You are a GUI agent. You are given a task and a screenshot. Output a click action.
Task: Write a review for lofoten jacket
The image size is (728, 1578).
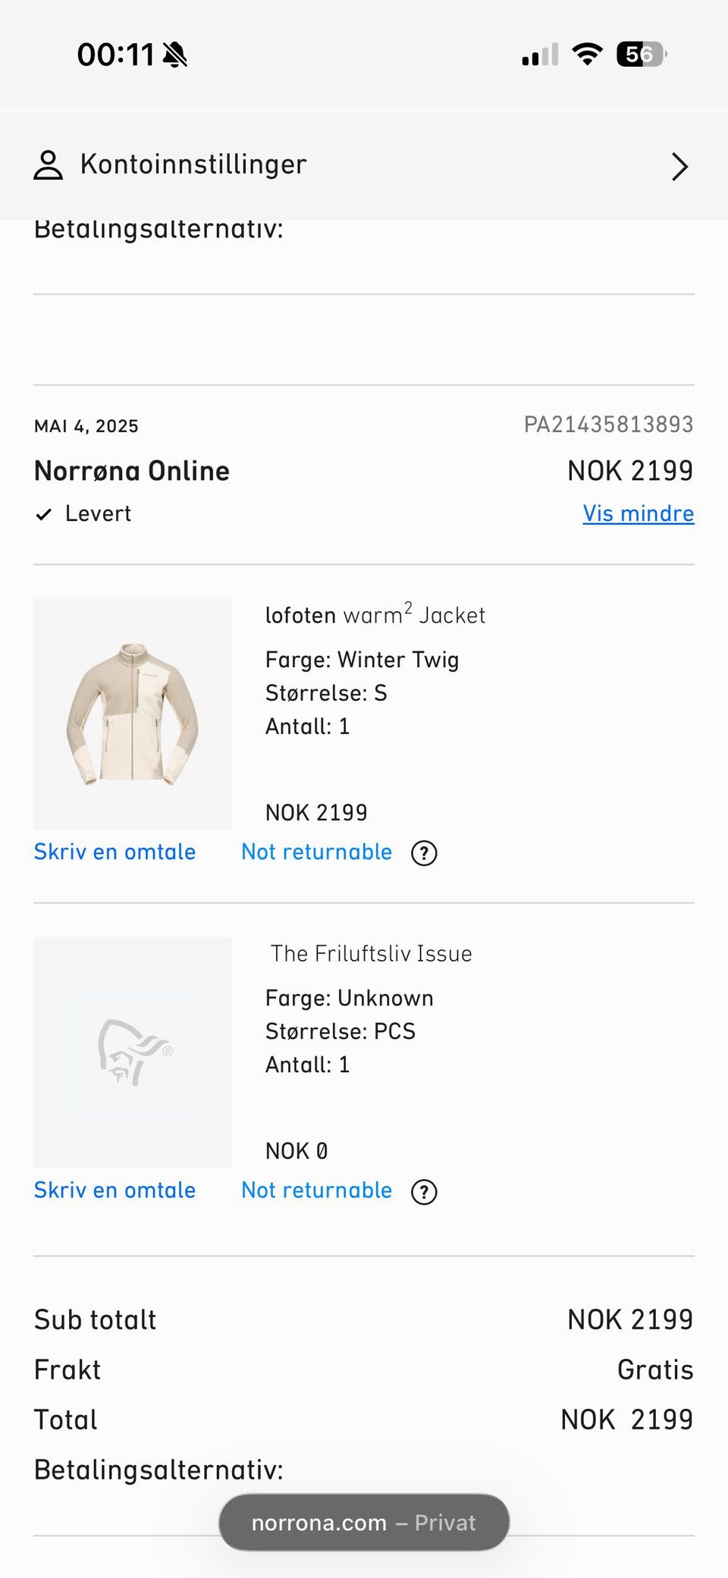[x=115, y=852]
